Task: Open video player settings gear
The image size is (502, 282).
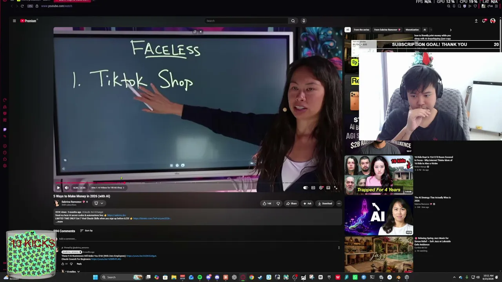Action: [x=321, y=188]
